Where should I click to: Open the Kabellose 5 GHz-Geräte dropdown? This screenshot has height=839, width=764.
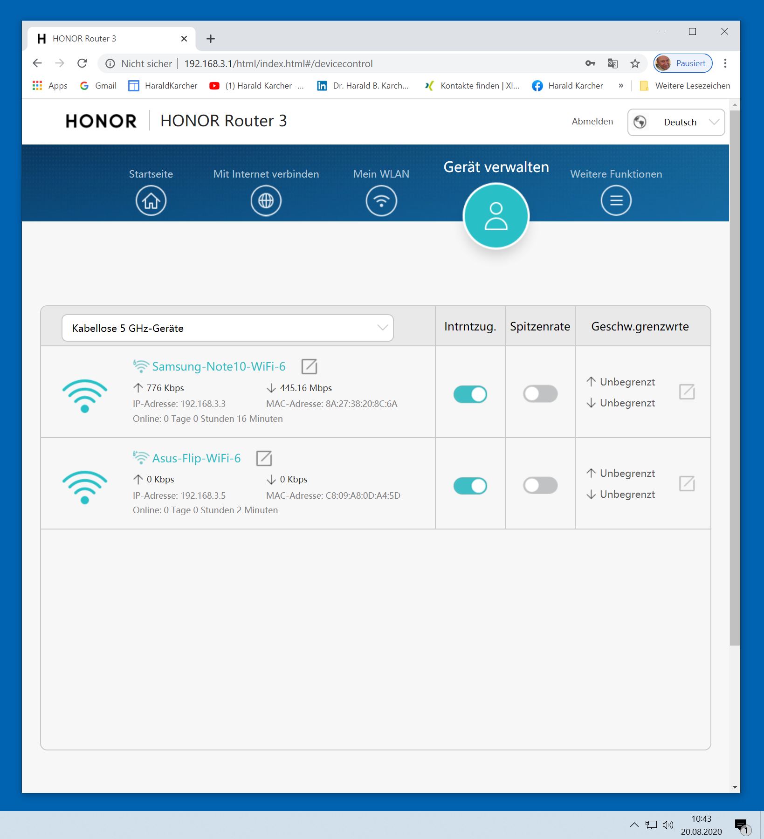point(227,328)
